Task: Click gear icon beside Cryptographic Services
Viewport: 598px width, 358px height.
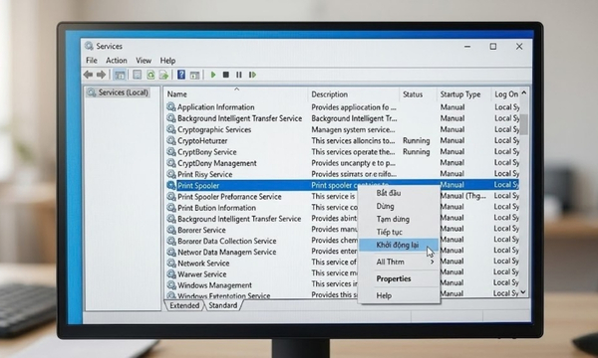Action: (x=171, y=129)
